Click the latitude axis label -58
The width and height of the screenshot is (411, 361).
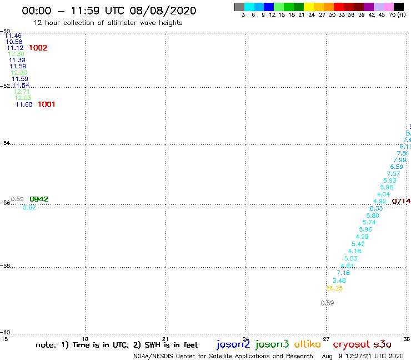tap(5, 265)
